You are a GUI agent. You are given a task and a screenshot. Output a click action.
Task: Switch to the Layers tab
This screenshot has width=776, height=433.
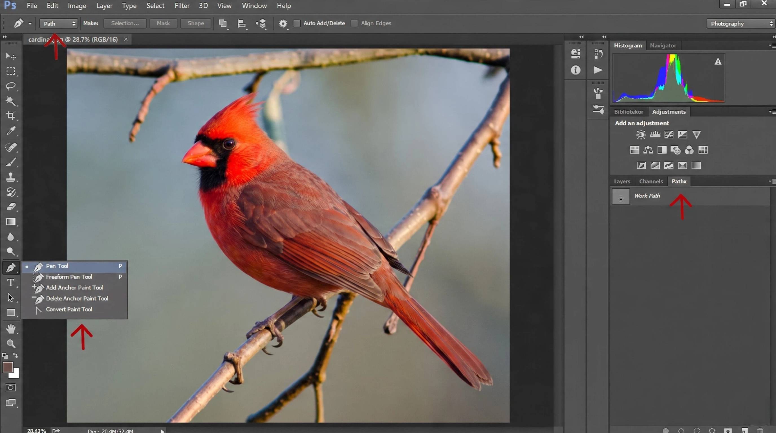tap(622, 181)
